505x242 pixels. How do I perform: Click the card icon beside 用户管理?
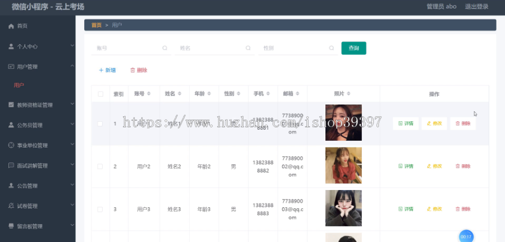click(11, 67)
